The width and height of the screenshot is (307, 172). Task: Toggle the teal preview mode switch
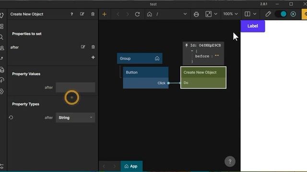[x=281, y=14]
